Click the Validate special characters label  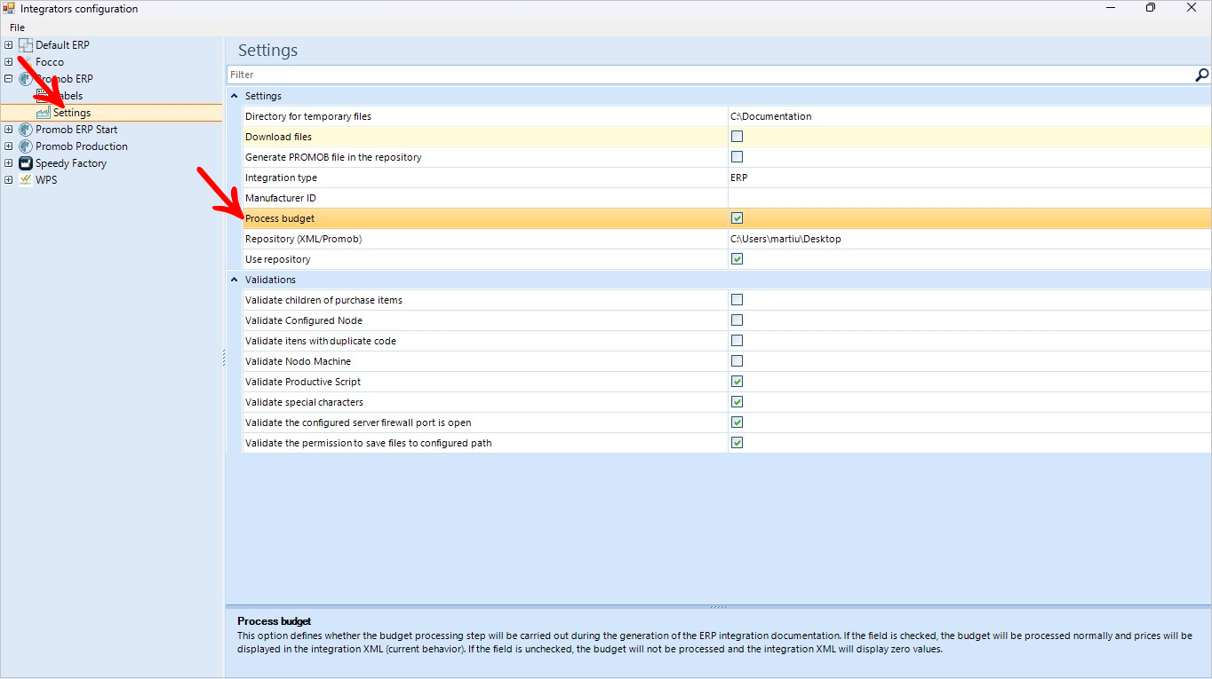(x=304, y=402)
